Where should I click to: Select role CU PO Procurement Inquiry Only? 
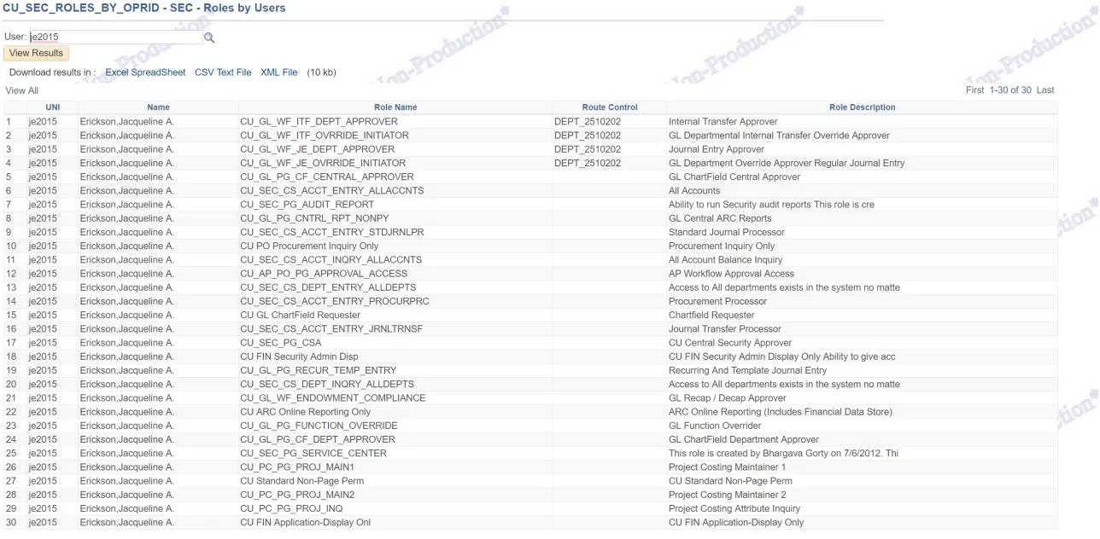309,246
